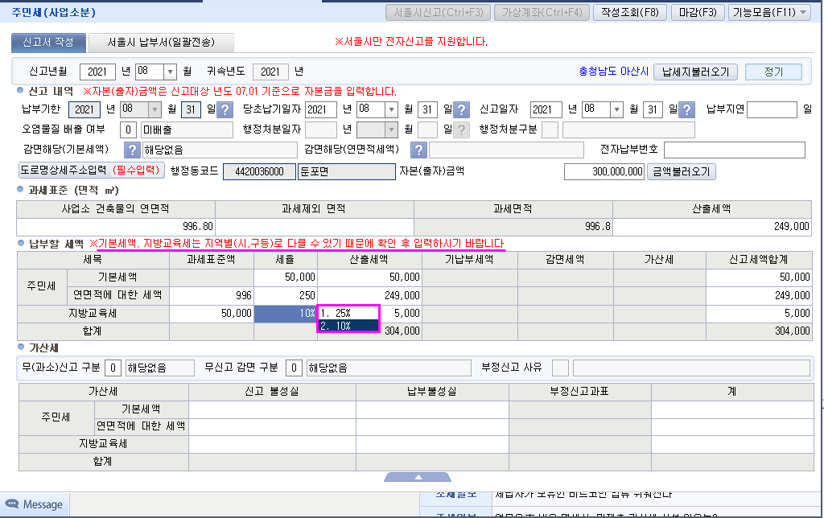Click the 신고일자 day field
Screen dimensions: 824x518
(652, 110)
